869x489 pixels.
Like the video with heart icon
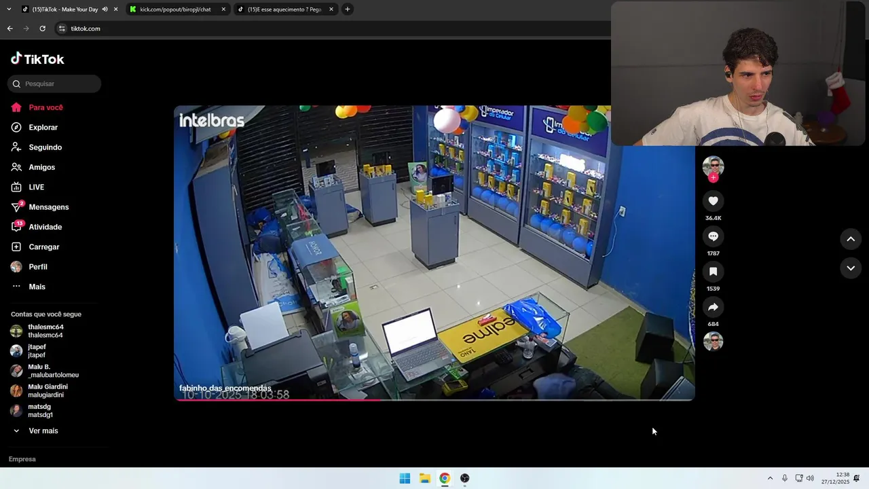[713, 201]
